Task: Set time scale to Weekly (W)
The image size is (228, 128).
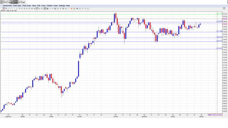Action: click(x=39, y=8)
